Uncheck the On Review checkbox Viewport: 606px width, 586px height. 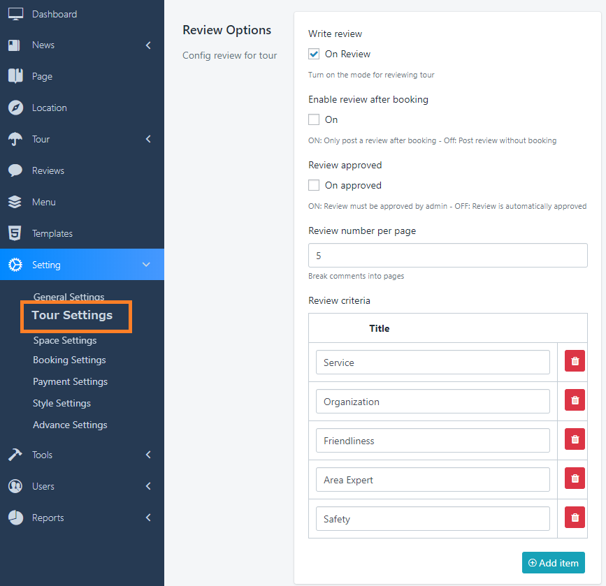click(x=314, y=54)
